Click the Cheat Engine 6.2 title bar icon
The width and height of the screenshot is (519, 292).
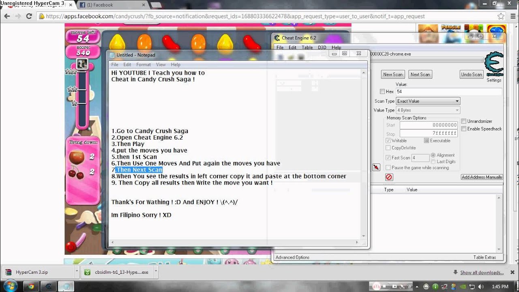pos(277,38)
